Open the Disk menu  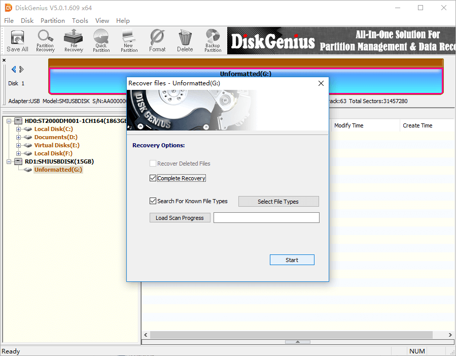pyautogui.click(x=27, y=21)
